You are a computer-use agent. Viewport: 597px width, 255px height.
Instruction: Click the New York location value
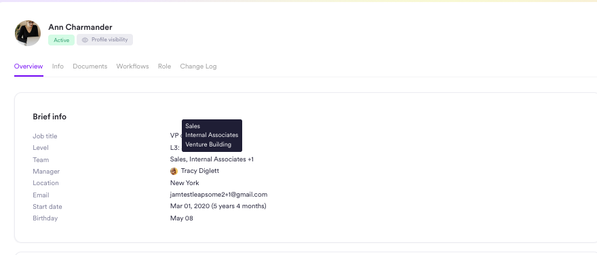point(185,182)
